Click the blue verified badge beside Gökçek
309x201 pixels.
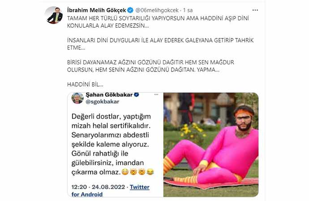[130, 10]
